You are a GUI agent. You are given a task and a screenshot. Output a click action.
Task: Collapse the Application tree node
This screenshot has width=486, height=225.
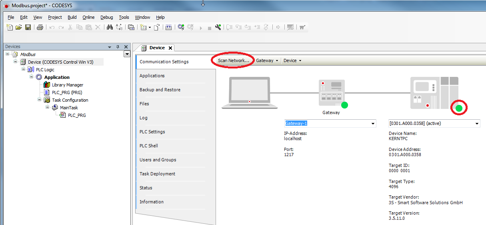click(32, 77)
